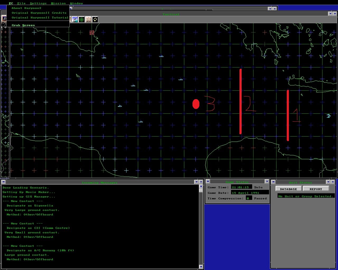Click the Unit Status title bar
Screen dimensions: 338x270
[x=300, y=182]
